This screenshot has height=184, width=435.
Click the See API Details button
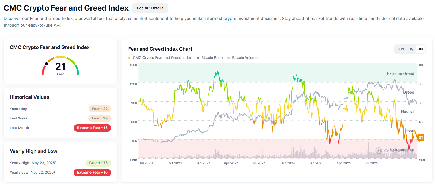pyautogui.click(x=150, y=8)
